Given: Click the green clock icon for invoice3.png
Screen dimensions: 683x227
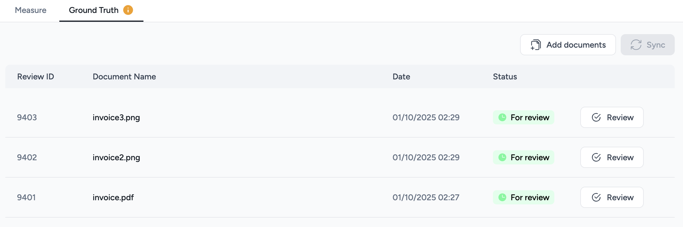Looking at the screenshot, I should [502, 117].
